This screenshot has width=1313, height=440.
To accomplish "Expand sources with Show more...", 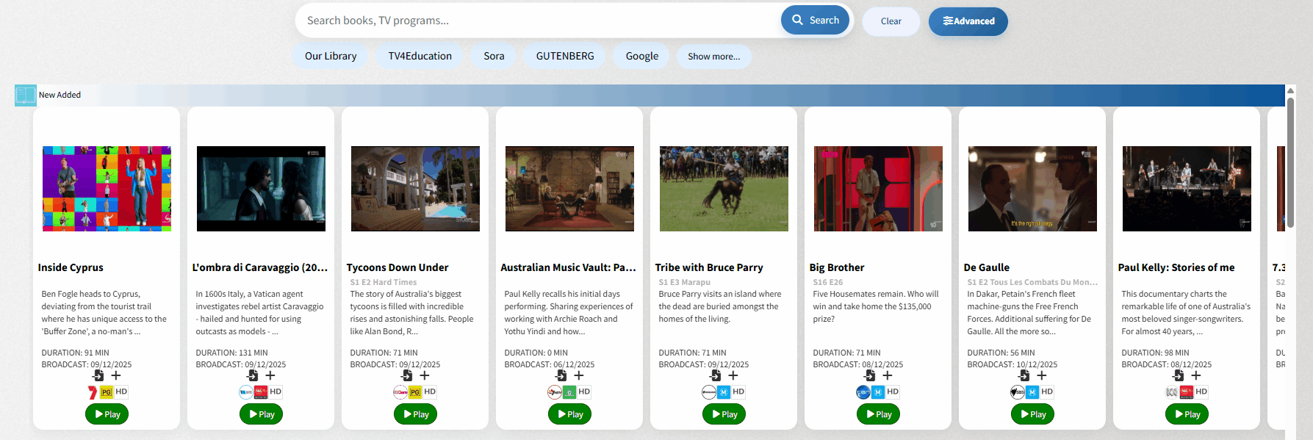I will pos(713,57).
